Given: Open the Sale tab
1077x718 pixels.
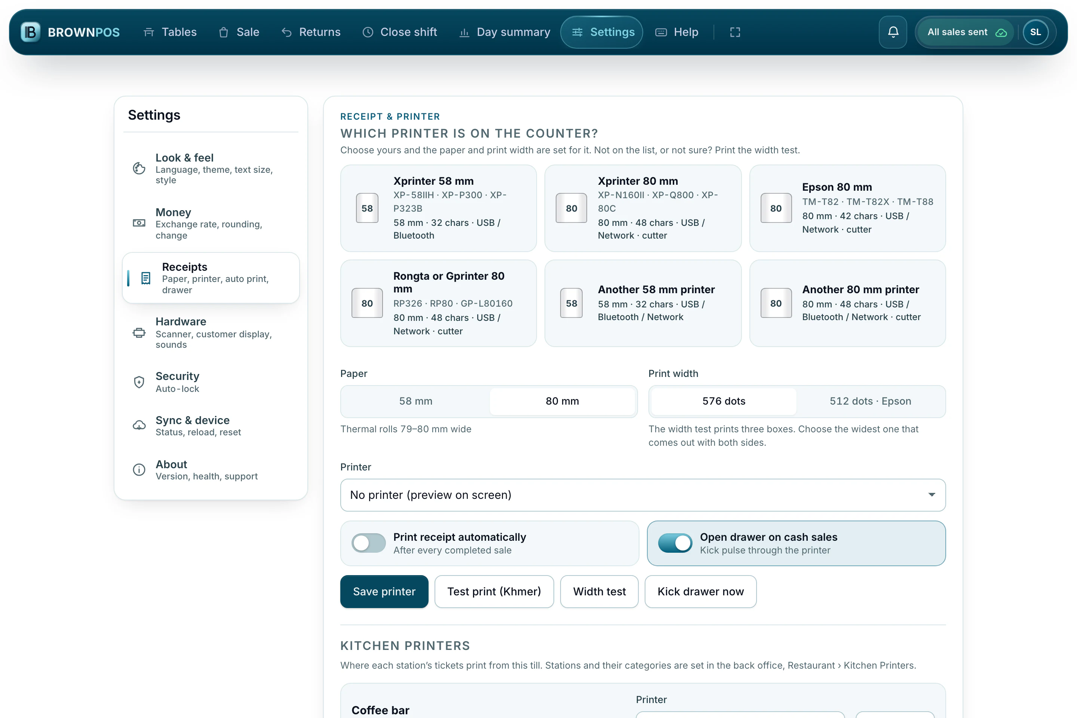Looking at the screenshot, I should (x=239, y=32).
